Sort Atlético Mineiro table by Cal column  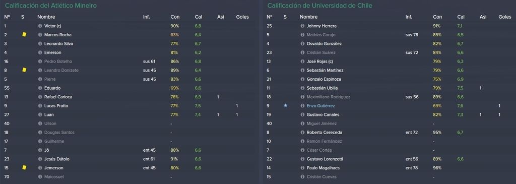click(198, 17)
